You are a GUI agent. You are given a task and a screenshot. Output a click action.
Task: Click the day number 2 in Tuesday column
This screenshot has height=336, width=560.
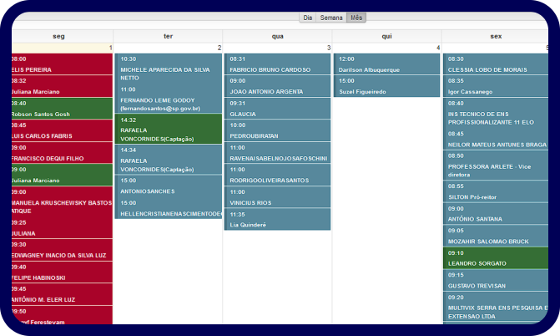tap(219, 48)
